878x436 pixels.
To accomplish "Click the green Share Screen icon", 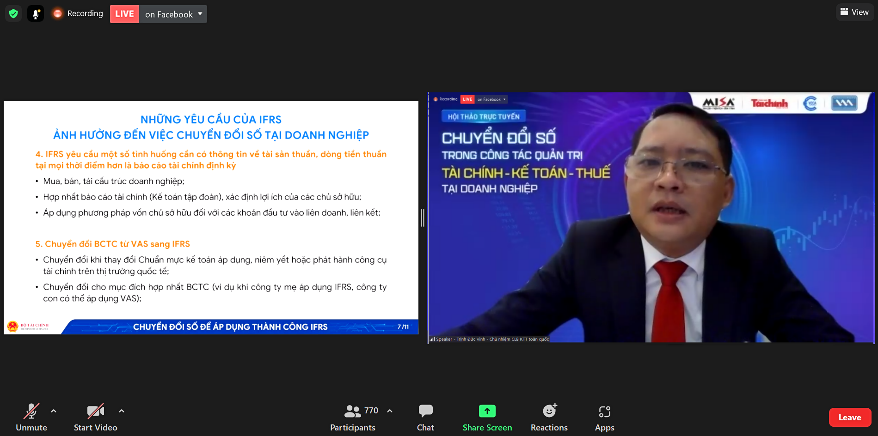I will pos(487,411).
